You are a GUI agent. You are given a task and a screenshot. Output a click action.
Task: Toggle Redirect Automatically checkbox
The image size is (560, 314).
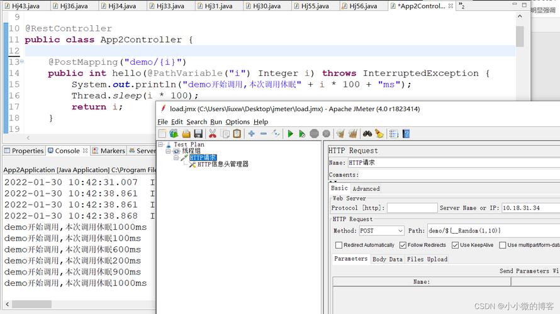point(339,245)
